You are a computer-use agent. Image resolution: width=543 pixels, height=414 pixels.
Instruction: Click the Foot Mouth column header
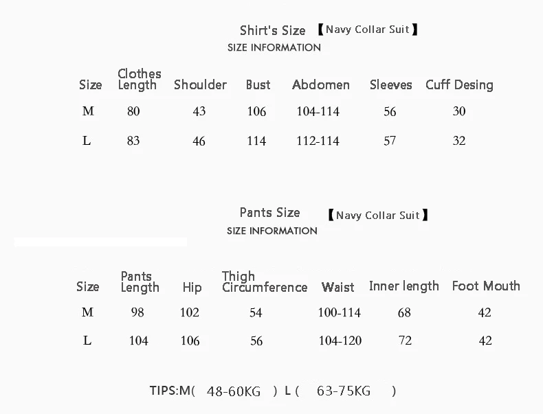(x=486, y=286)
